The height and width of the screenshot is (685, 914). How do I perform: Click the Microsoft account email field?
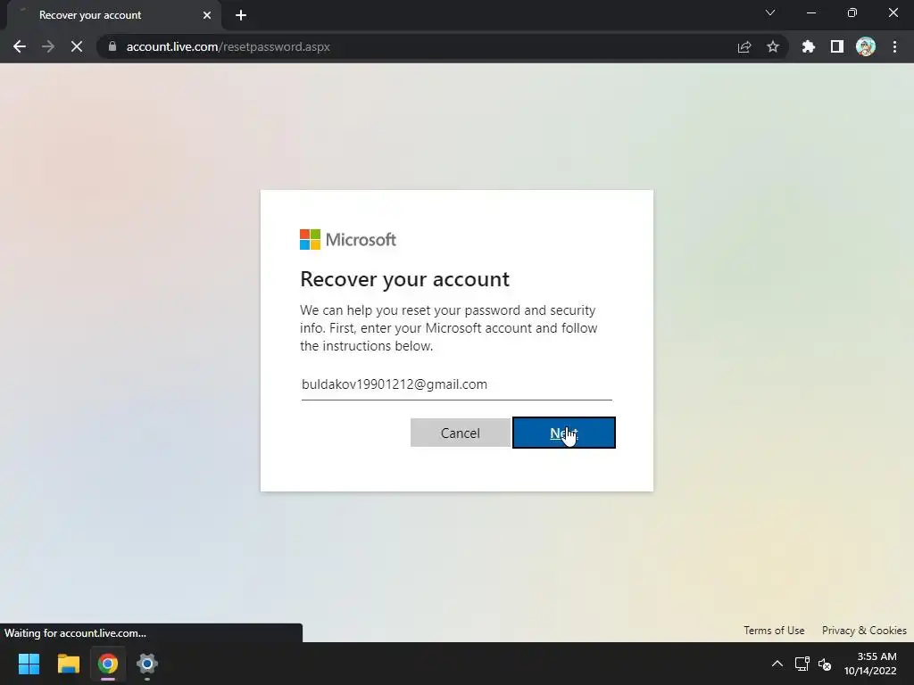point(456,384)
